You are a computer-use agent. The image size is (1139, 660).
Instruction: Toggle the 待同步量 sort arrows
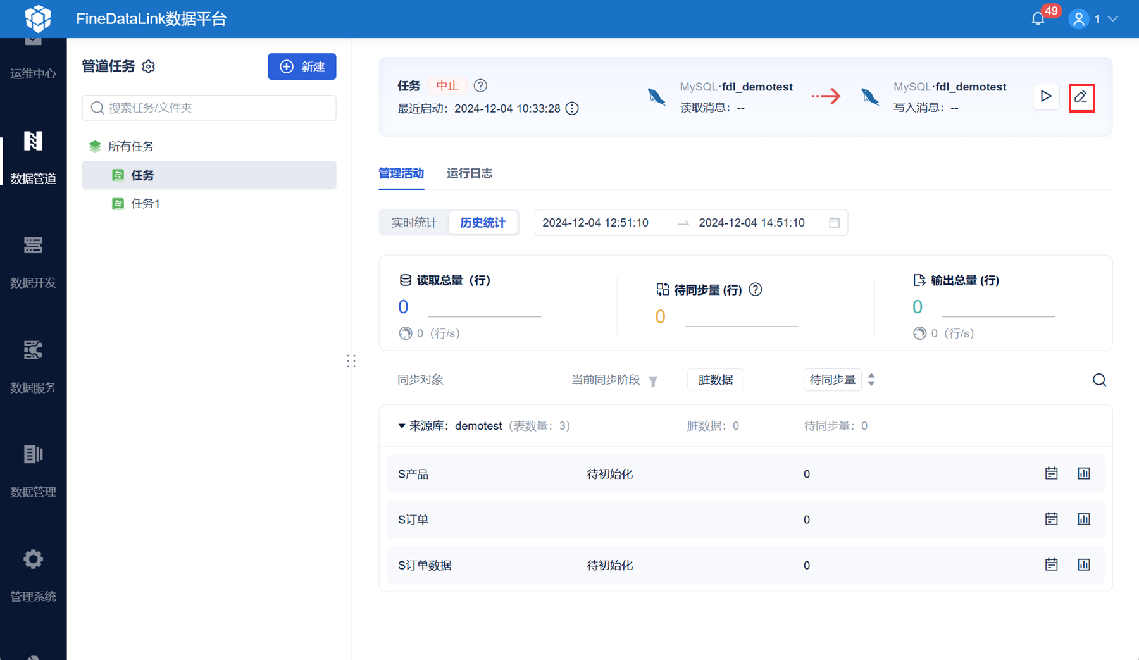click(872, 380)
